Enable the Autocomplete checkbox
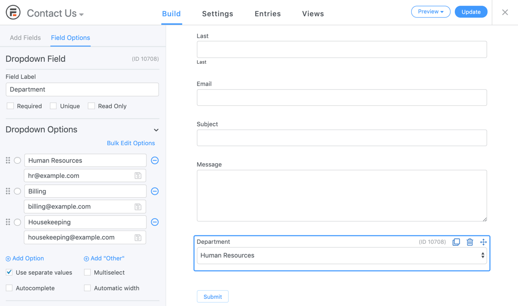The height and width of the screenshot is (306, 518). click(x=9, y=288)
